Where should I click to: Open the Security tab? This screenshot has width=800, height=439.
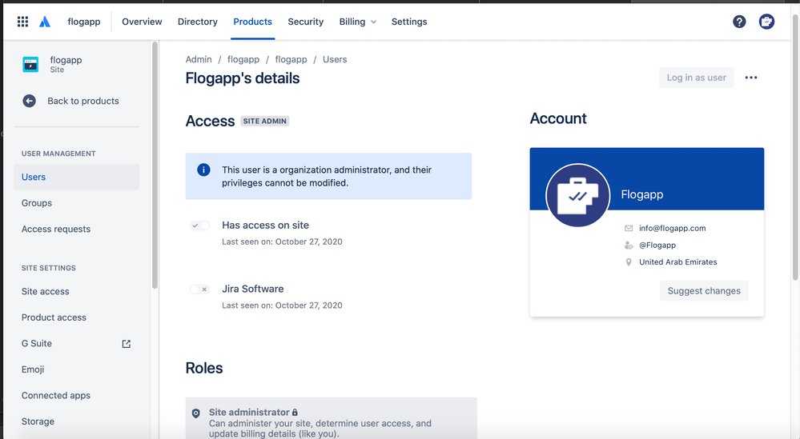click(x=306, y=22)
